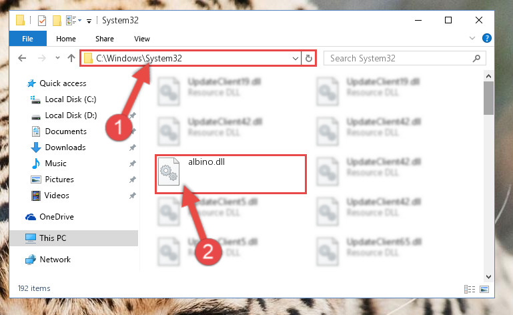Click the Back navigation arrow
The image size is (513, 315).
tap(22, 58)
